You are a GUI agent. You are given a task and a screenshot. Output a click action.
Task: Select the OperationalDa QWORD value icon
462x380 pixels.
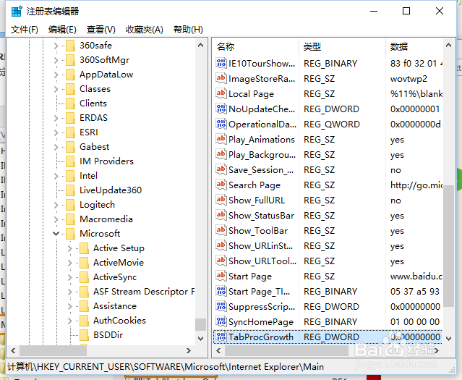click(x=221, y=124)
